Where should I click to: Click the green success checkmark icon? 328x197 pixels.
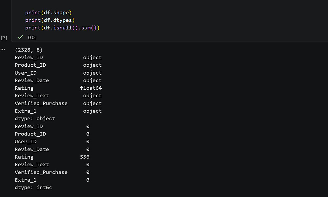point(20,38)
